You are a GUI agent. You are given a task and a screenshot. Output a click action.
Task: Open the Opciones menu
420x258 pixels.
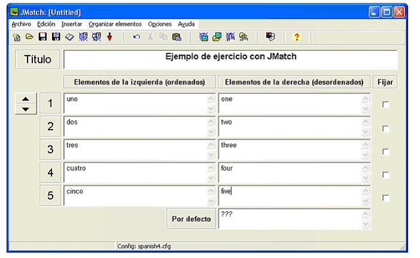click(x=160, y=24)
